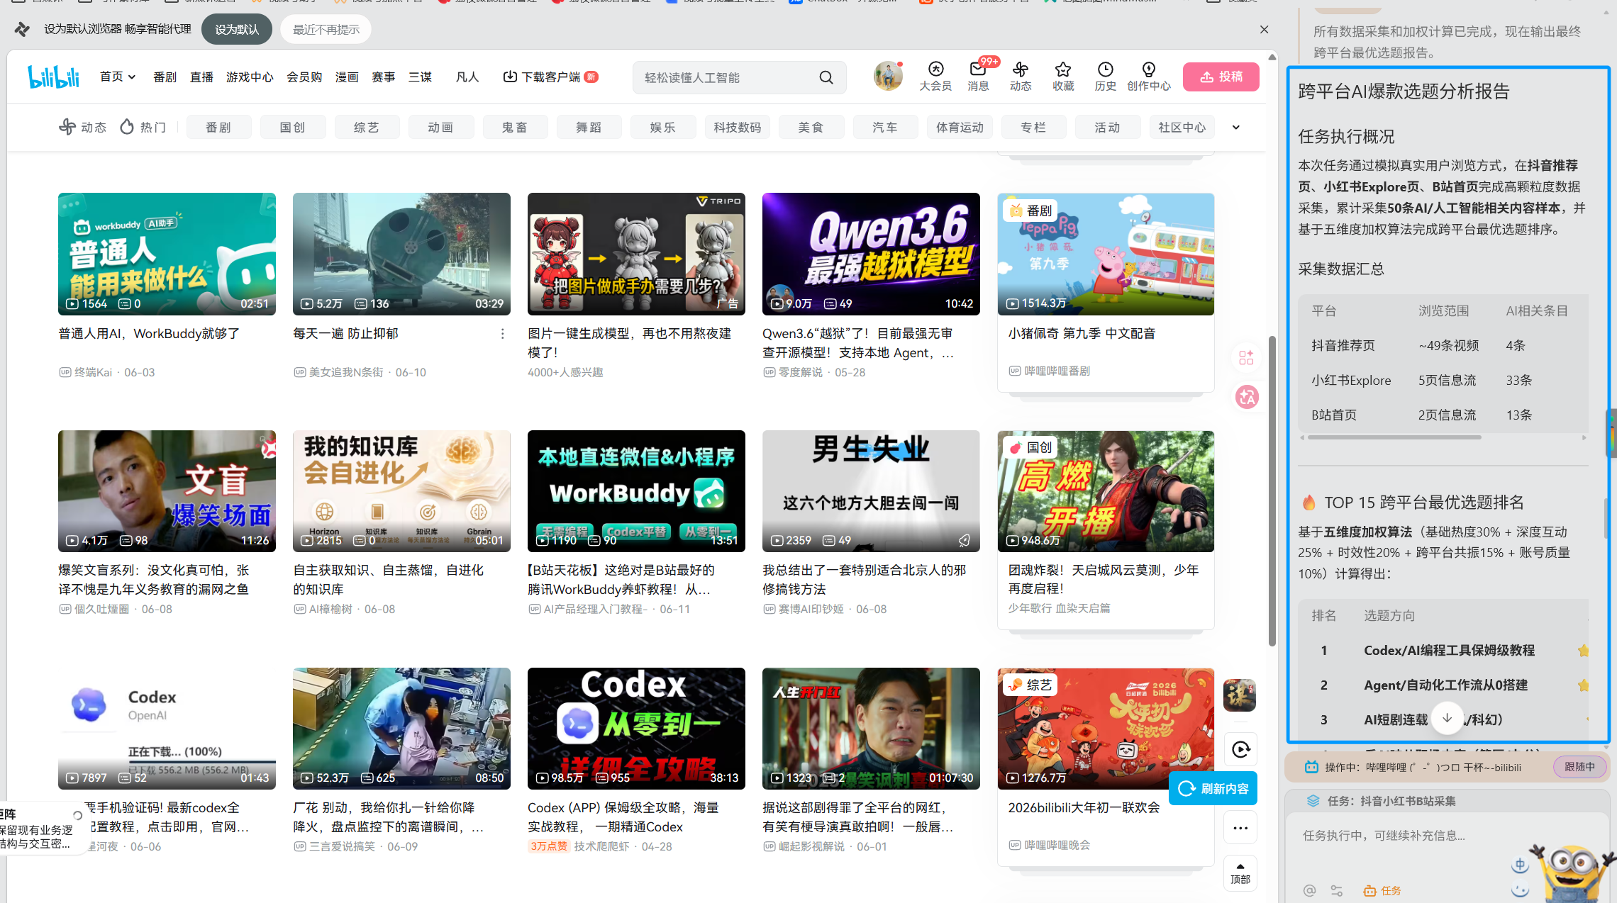Click the replay circular arrow floating button
This screenshot has height=903, width=1617.
coord(1240,749)
